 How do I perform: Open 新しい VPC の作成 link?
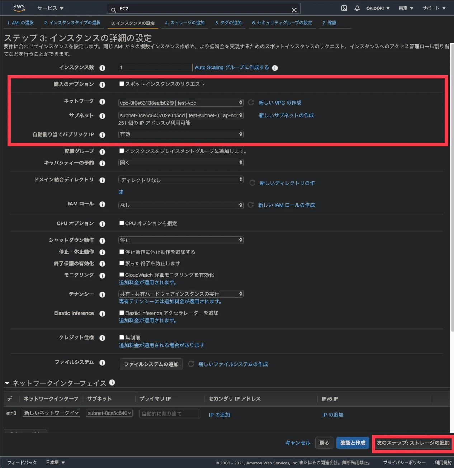280,103
